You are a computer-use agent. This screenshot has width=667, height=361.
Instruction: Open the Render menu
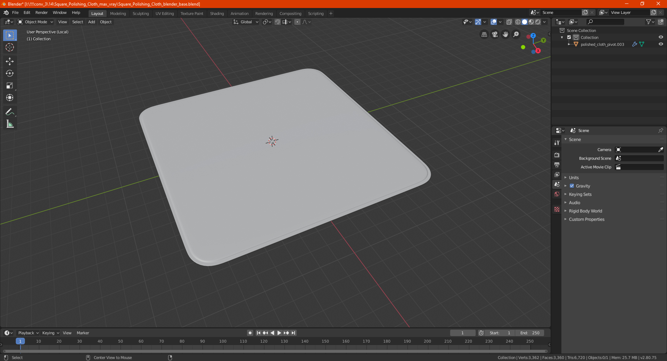point(41,12)
